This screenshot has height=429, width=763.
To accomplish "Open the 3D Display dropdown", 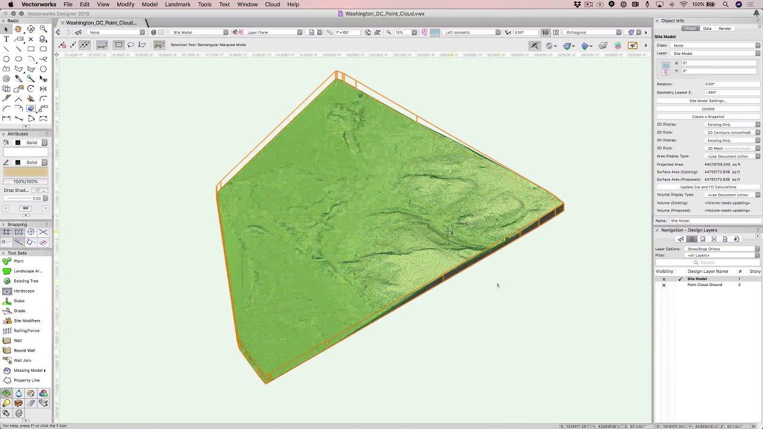I will pos(732,140).
